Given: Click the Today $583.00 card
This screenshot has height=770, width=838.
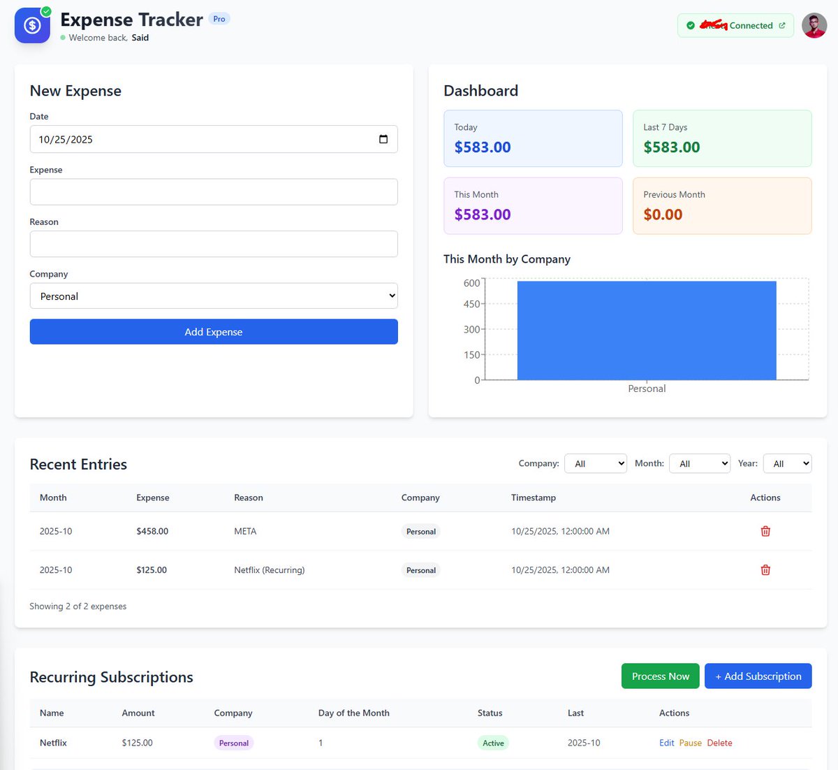Looking at the screenshot, I should (x=533, y=138).
